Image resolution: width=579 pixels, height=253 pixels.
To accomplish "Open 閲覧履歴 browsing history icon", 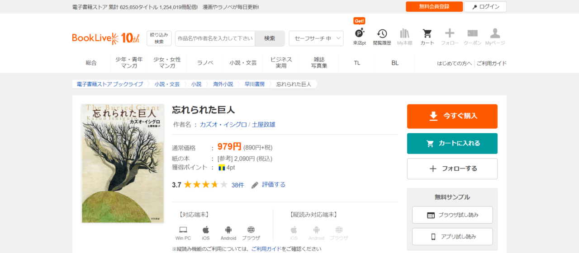I will [x=382, y=34].
